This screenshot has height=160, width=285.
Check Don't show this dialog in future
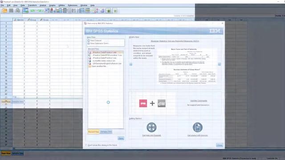(x=86, y=145)
